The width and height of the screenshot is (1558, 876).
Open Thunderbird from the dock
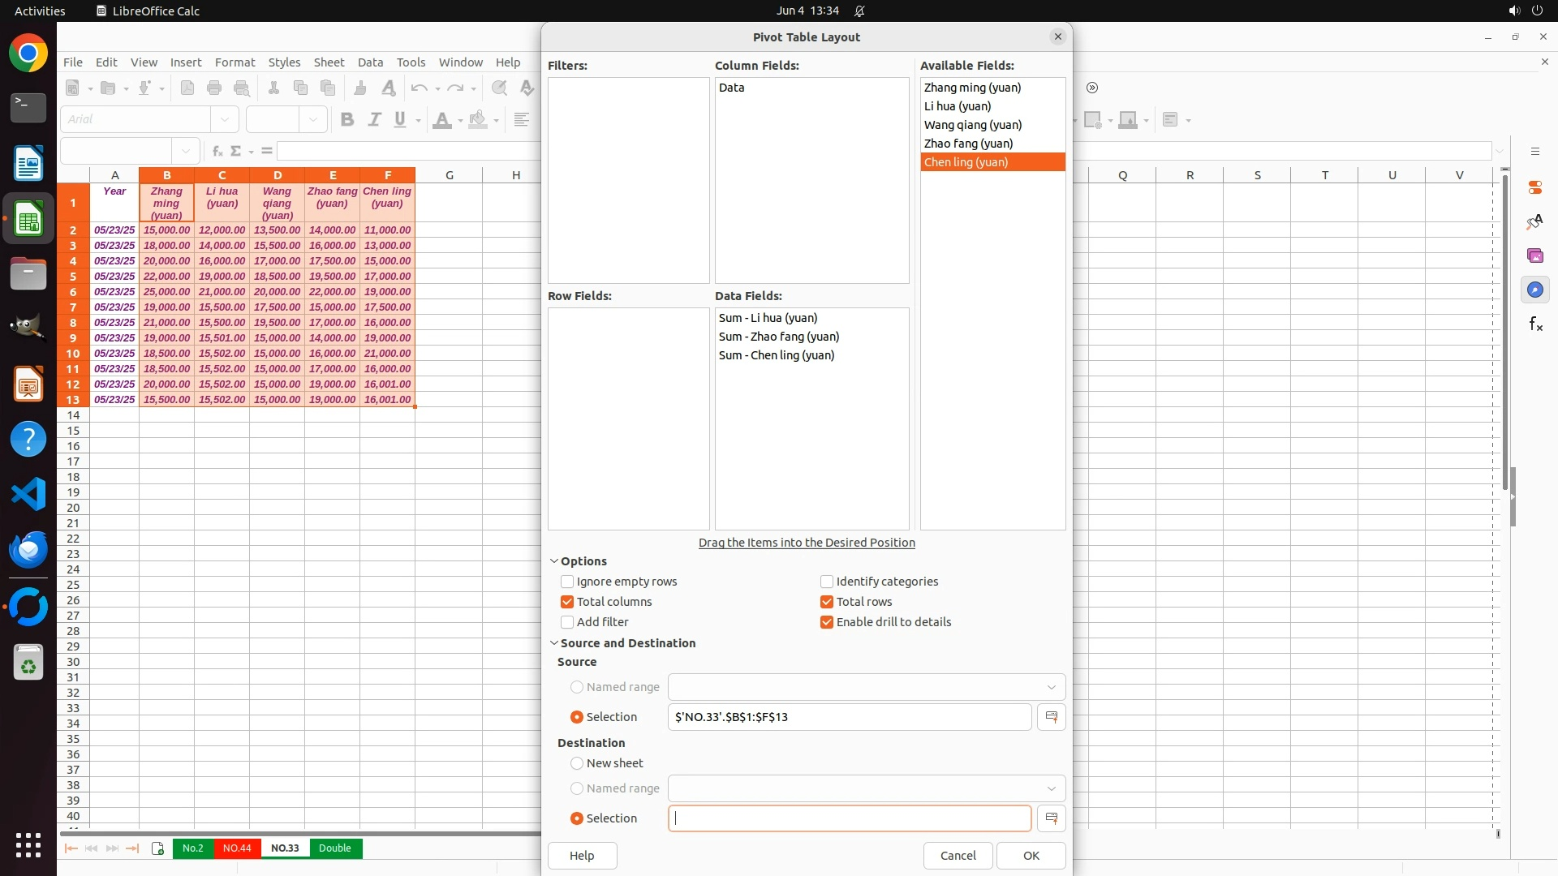click(28, 550)
